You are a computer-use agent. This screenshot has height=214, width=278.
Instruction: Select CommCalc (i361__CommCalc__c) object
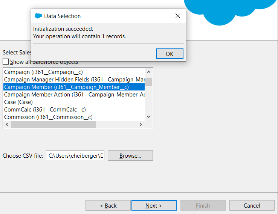click(74, 110)
